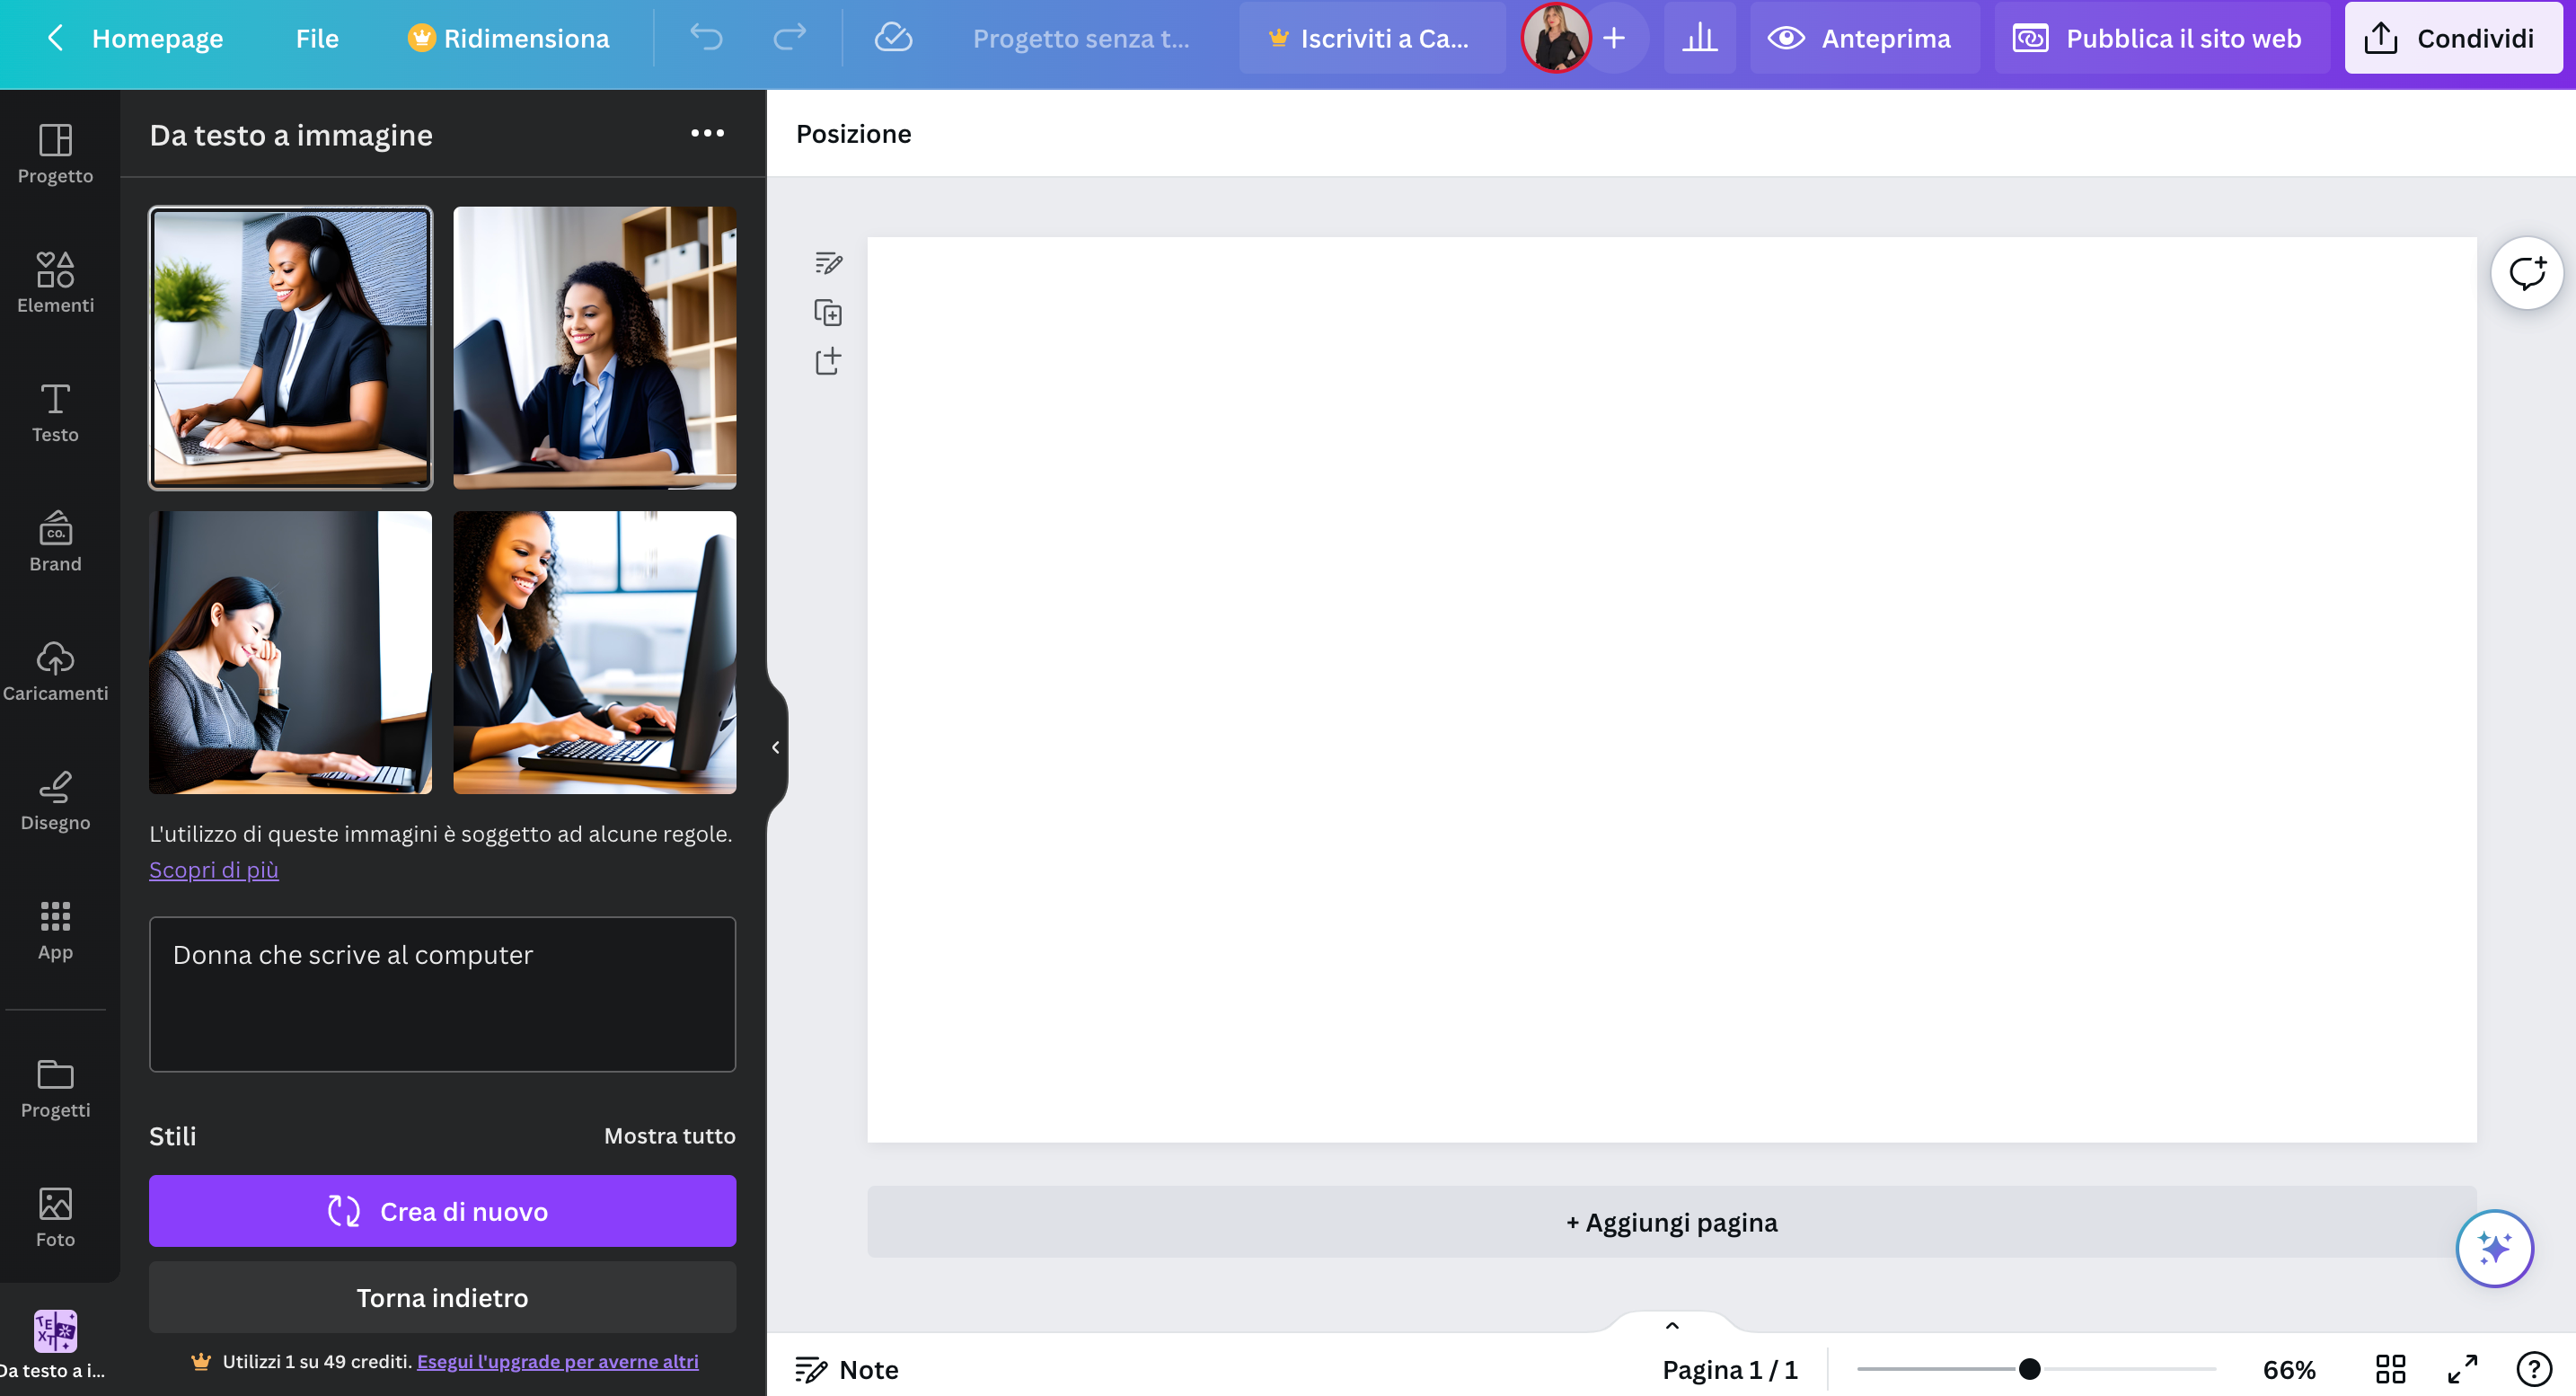Adjust the zoom slider handle
Image resolution: width=2576 pixels, height=1396 pixels.
(2029, 1368)
